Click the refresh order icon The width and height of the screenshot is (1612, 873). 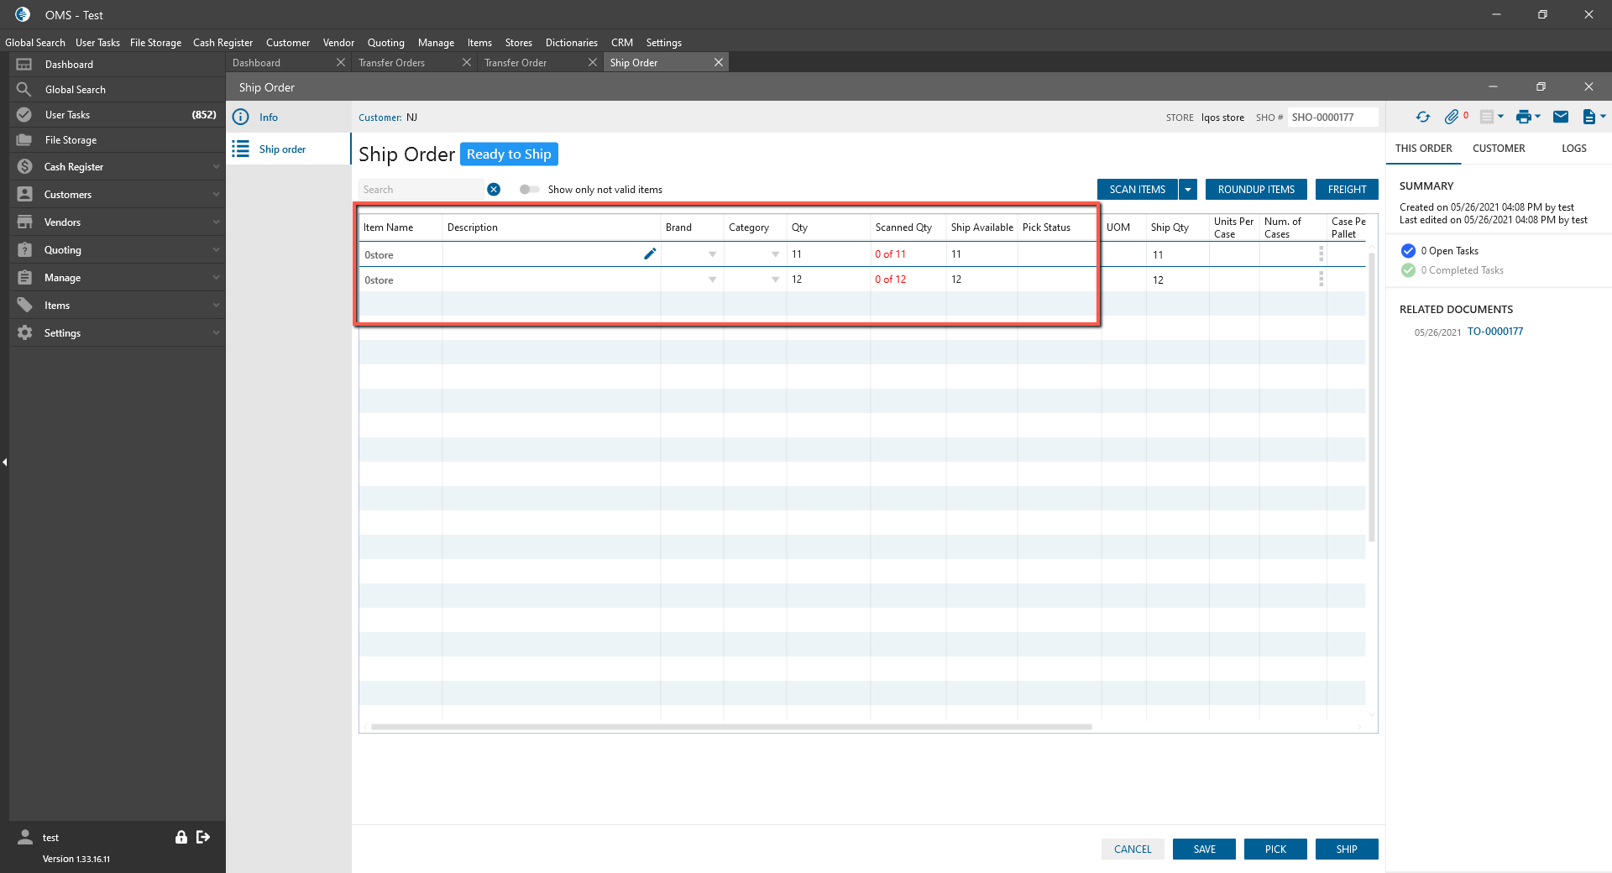click(x=1423, y=118)
